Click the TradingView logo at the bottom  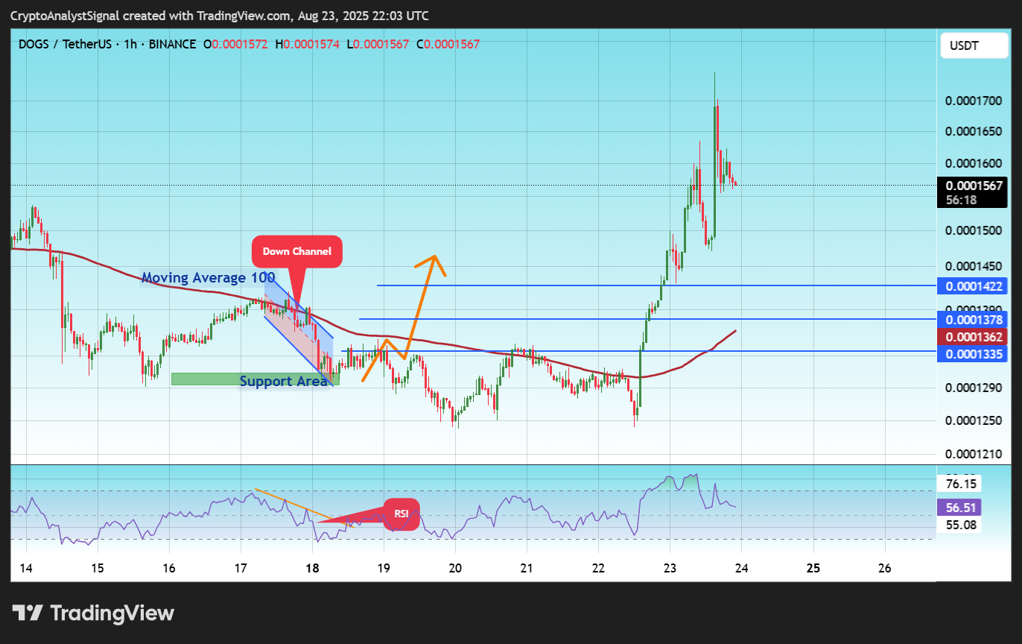(94, 613)
